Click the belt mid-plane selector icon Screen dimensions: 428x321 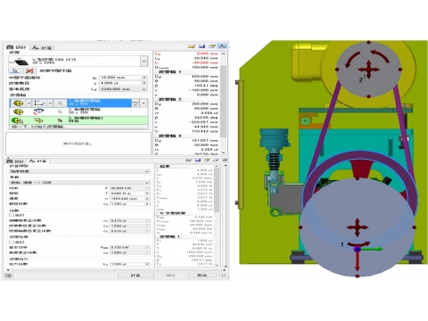click(15, 70)
